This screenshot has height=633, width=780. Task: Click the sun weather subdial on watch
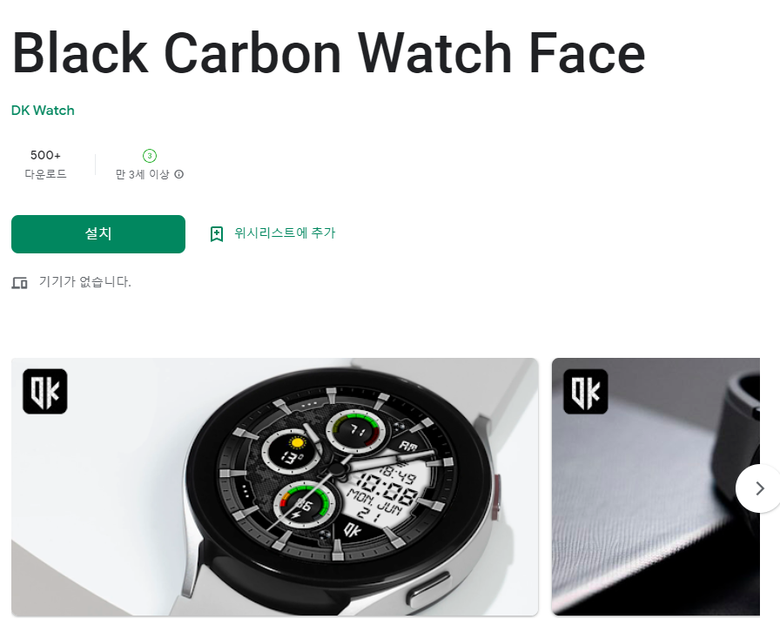click(292, 451)
